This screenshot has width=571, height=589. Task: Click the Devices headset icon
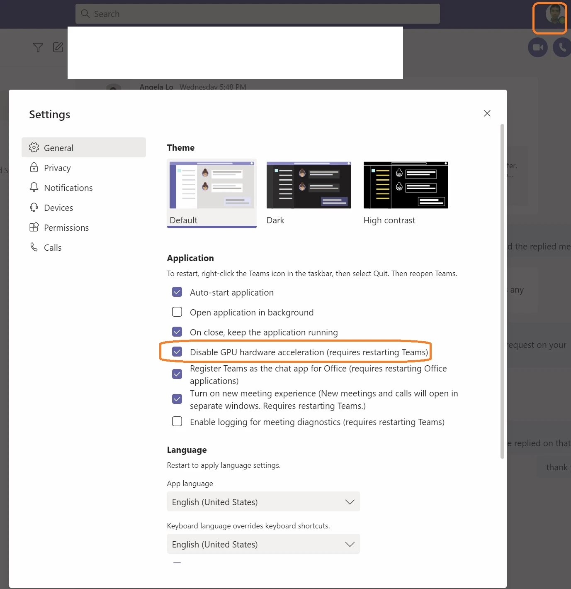[34, 207]
